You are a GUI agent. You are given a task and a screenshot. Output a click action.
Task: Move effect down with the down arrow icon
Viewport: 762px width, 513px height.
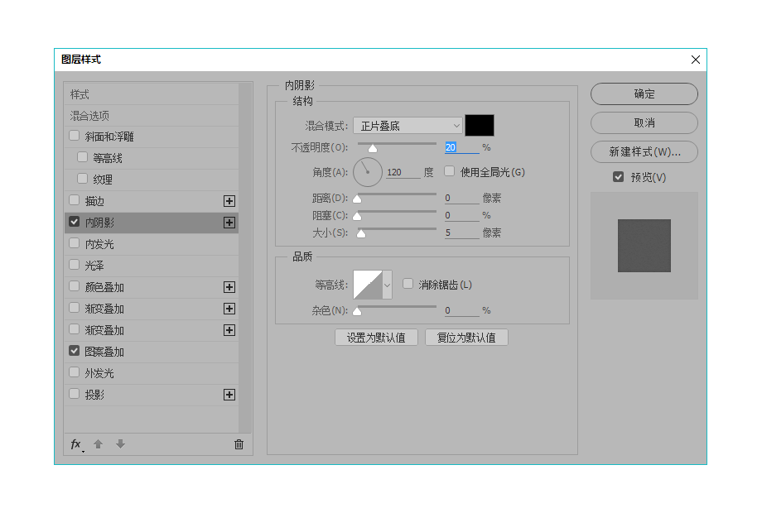coord(121,443)
